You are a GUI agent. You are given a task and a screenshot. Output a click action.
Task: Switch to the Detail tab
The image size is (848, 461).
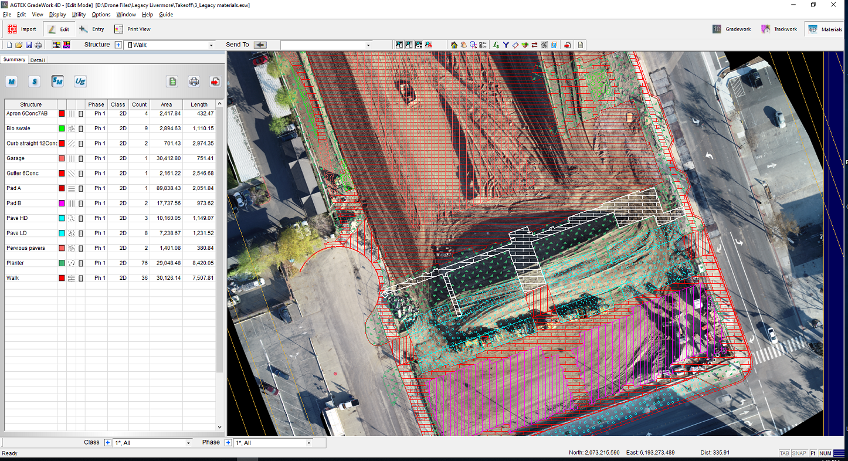coord(38,59)
